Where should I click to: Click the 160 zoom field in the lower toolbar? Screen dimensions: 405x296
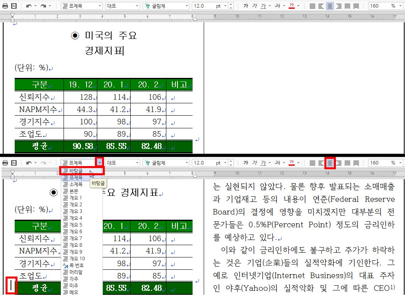click(379, 163)
